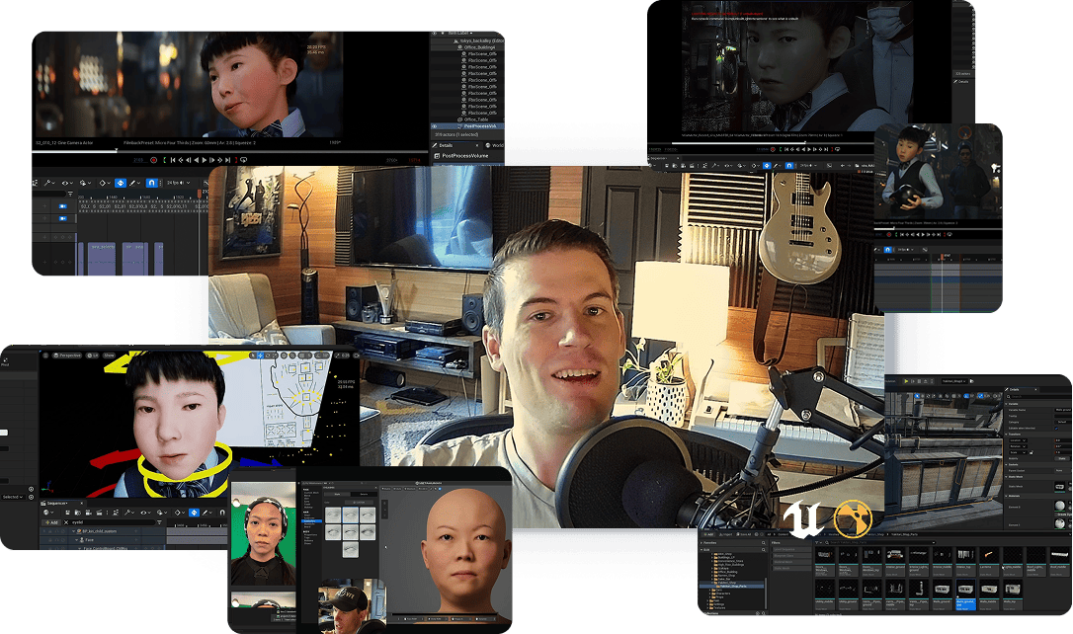Viewport: 1073px width, 634px height.
Task: Open the Show menu in face rig viewport
Action: click(x=109, y=355)
